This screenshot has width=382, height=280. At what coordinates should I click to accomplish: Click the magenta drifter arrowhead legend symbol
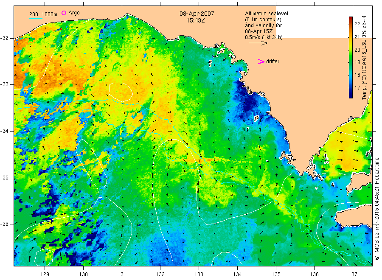(x=261, y=62)
